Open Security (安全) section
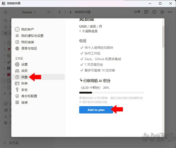This screenshot has height=148, width=176. pos(21,90)
